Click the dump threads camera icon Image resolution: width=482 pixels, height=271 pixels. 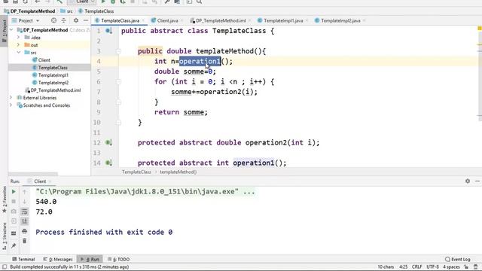coord(14,212)
